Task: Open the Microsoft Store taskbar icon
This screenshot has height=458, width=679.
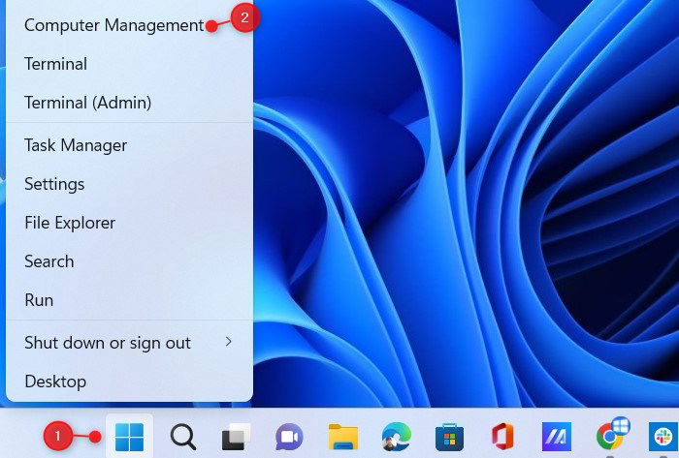Action: pos(449,437)
